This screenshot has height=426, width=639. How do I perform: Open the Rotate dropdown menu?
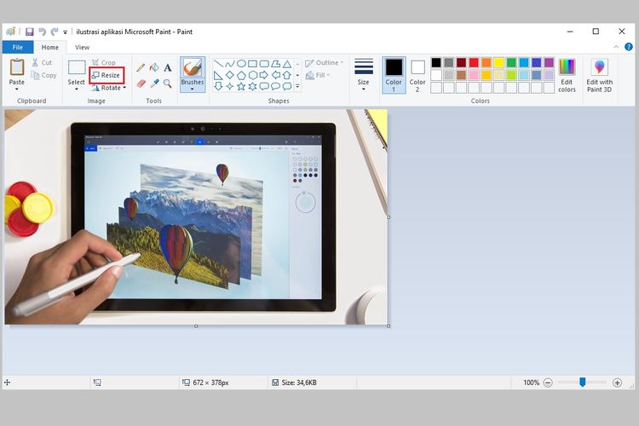click(108, 88)
